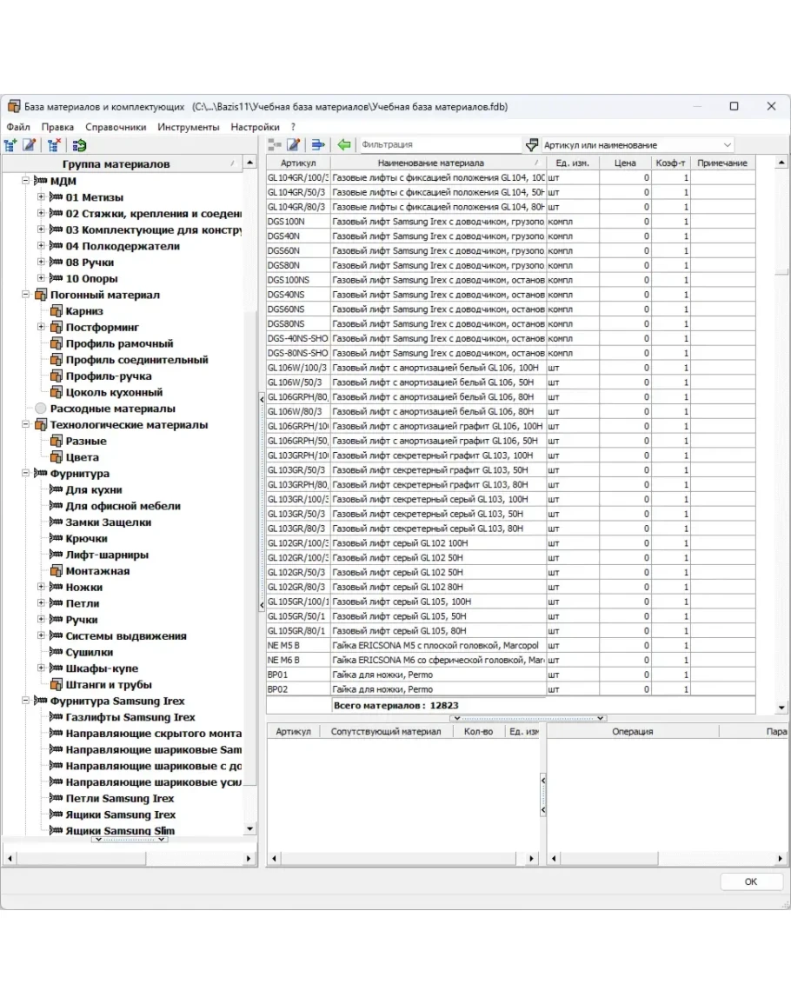Click the add group icon in left toolbar
Viewport: 791px width, 1004px height.
click(11, 145)
